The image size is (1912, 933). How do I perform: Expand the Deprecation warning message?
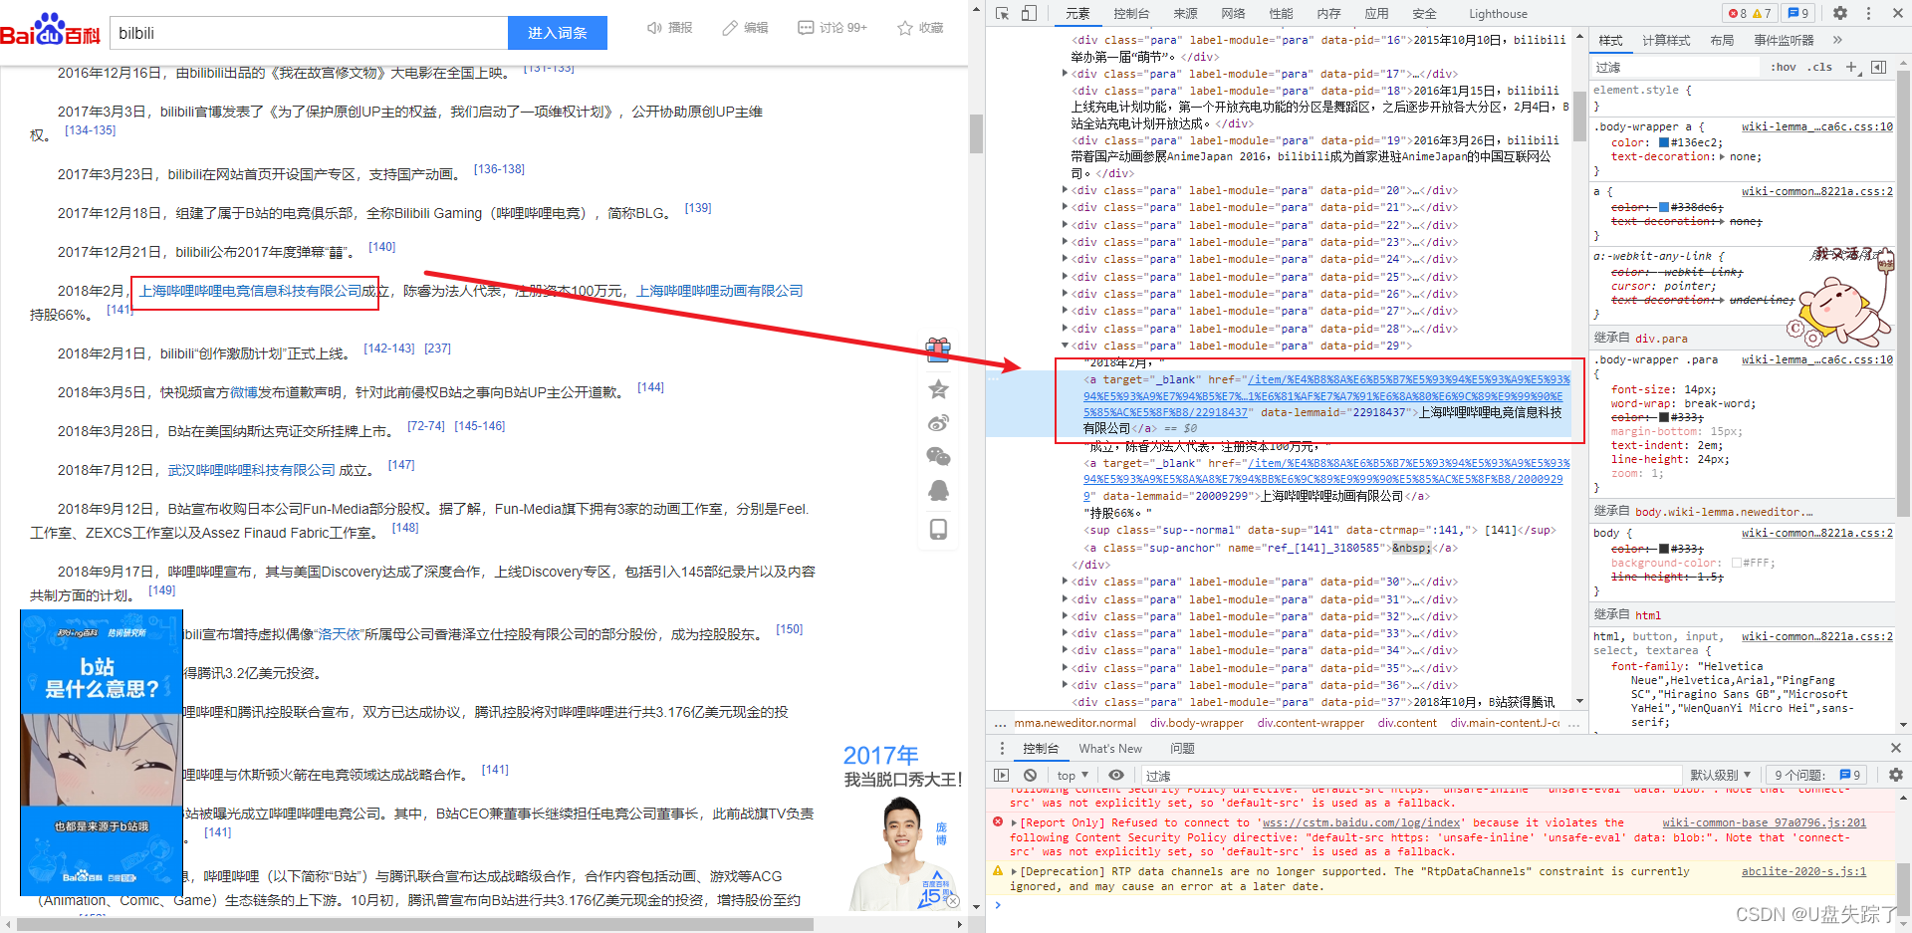click(1014, 871)
